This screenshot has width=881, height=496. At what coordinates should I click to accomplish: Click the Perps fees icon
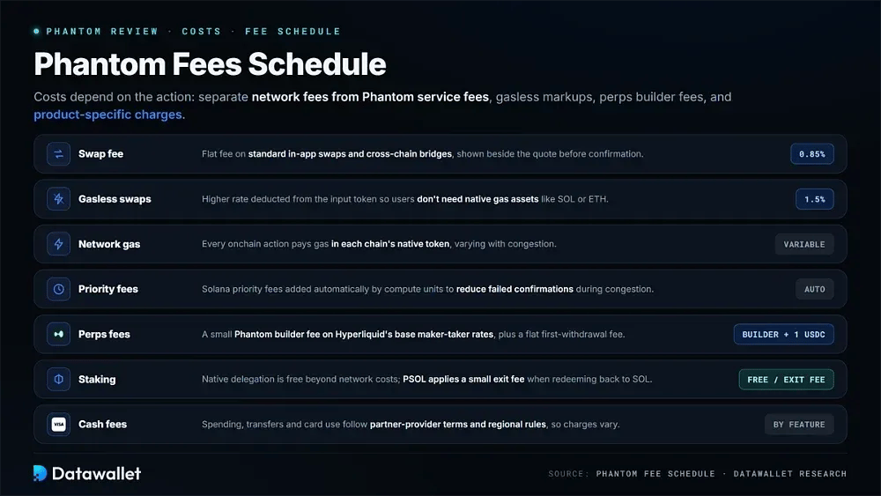tap(58, 334)
